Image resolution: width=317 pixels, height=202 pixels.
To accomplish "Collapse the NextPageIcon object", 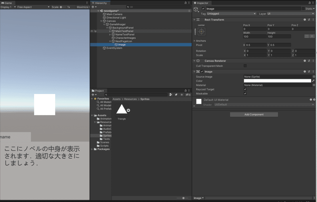I will [x=110, y=41].
